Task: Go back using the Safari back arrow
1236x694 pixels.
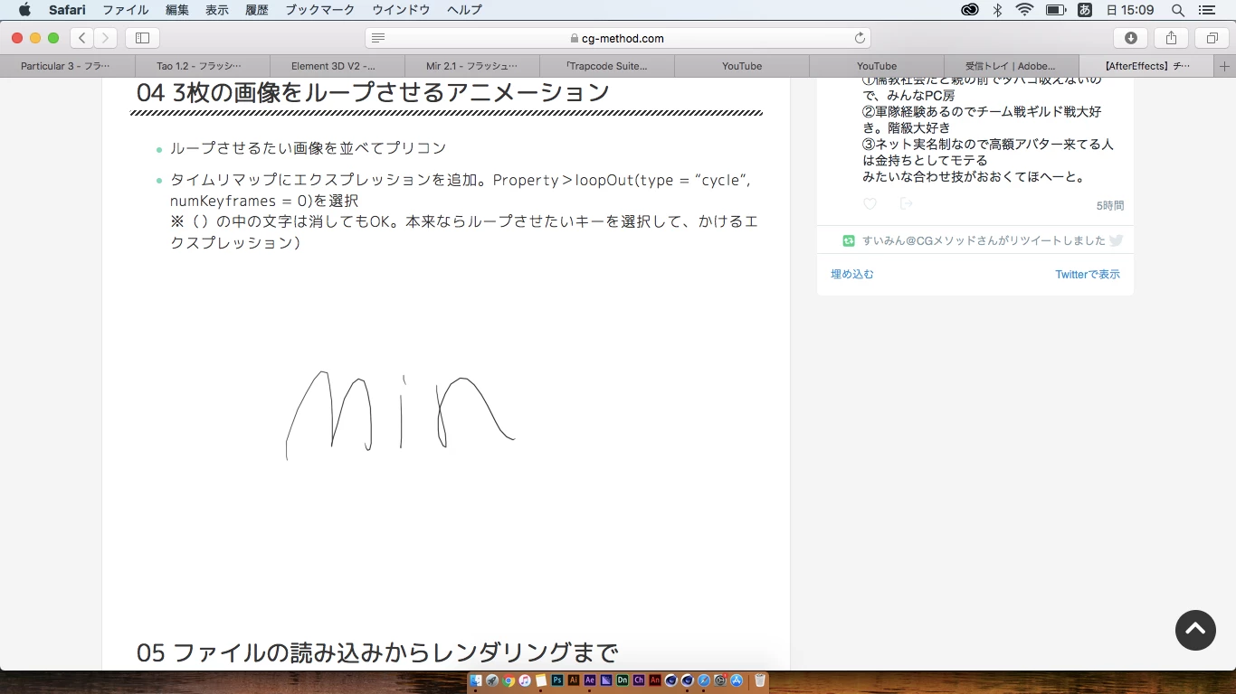Action: click(81, 38)
